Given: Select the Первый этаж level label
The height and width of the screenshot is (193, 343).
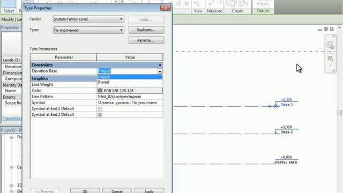Looking at the screenshot, I should pos(286,162).
